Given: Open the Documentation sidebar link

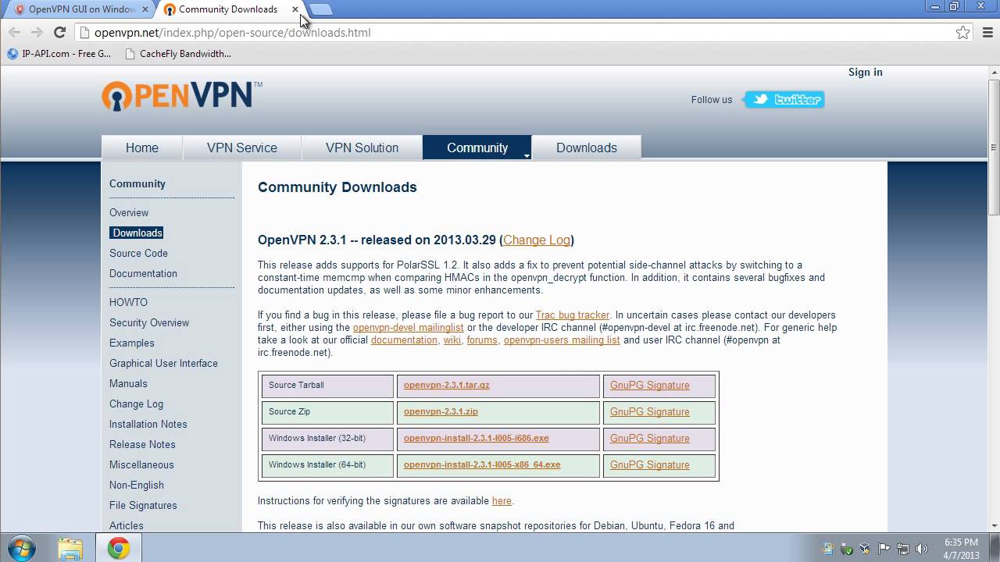Looking at the screenshot, I should click(x=143, y=273).
